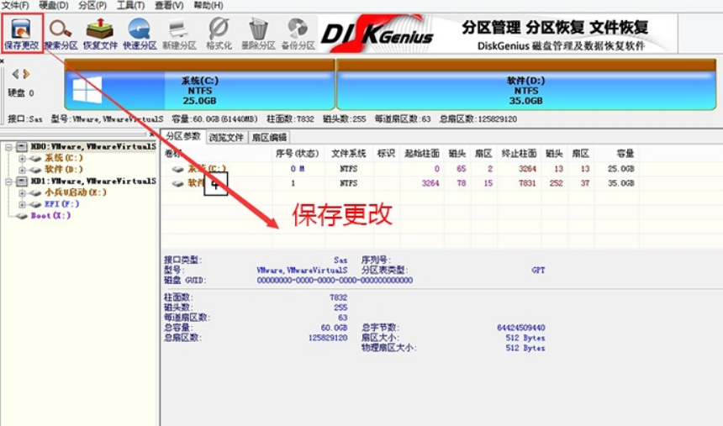Select Boot(X:) in the disk tree
723x426 pixels.
click(50, 216)
